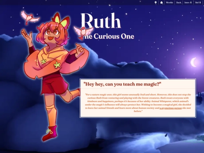
Task: Jump to Ref section with down arrow
Action: pyautogui.click(x=198, y=3)
